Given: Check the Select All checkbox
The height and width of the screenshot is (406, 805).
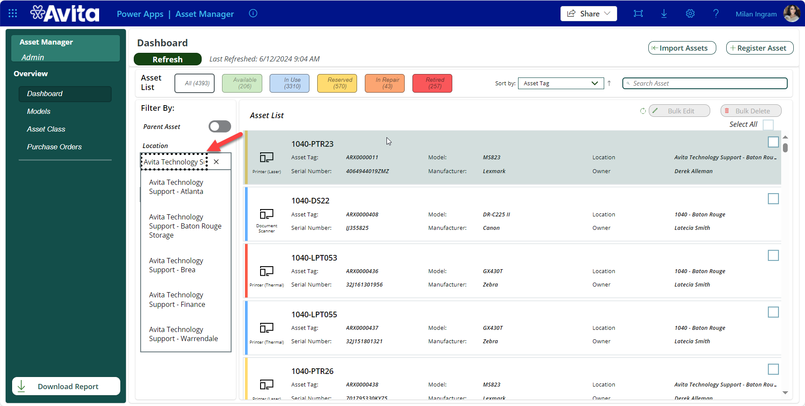Looking at the screenshot, I should click(x=768, y=125).
